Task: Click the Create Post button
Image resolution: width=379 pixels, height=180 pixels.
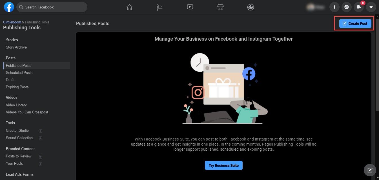Action: click(354, 23)
